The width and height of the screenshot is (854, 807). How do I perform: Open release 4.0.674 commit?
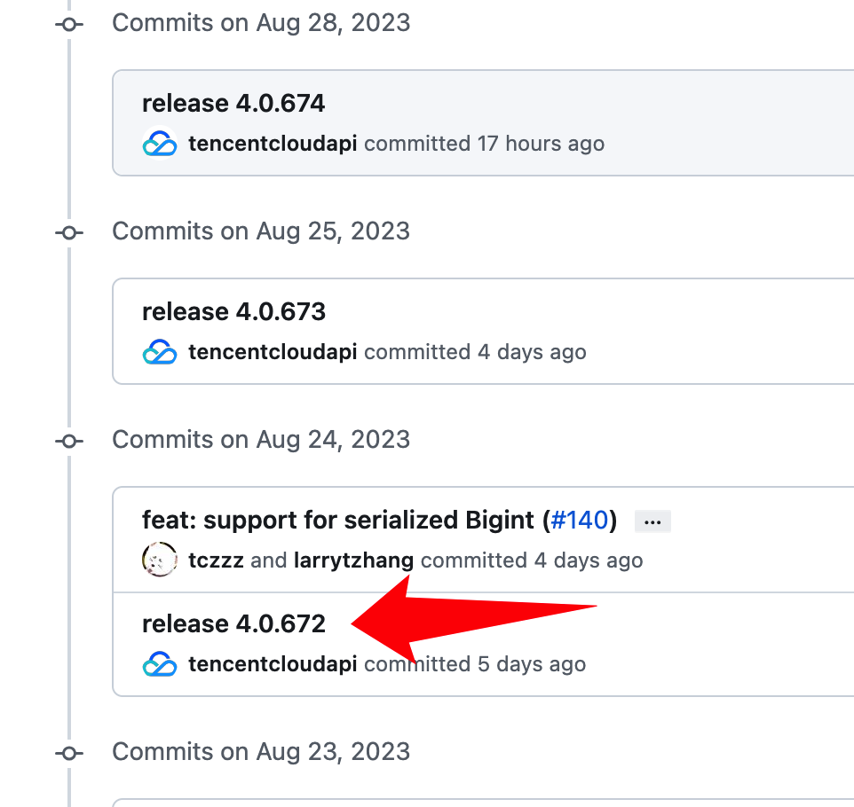pos(233,104)
